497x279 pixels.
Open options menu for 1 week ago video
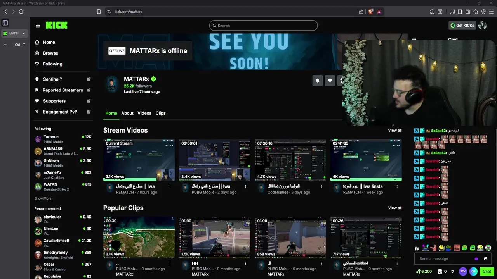click(x=397, y=186)
